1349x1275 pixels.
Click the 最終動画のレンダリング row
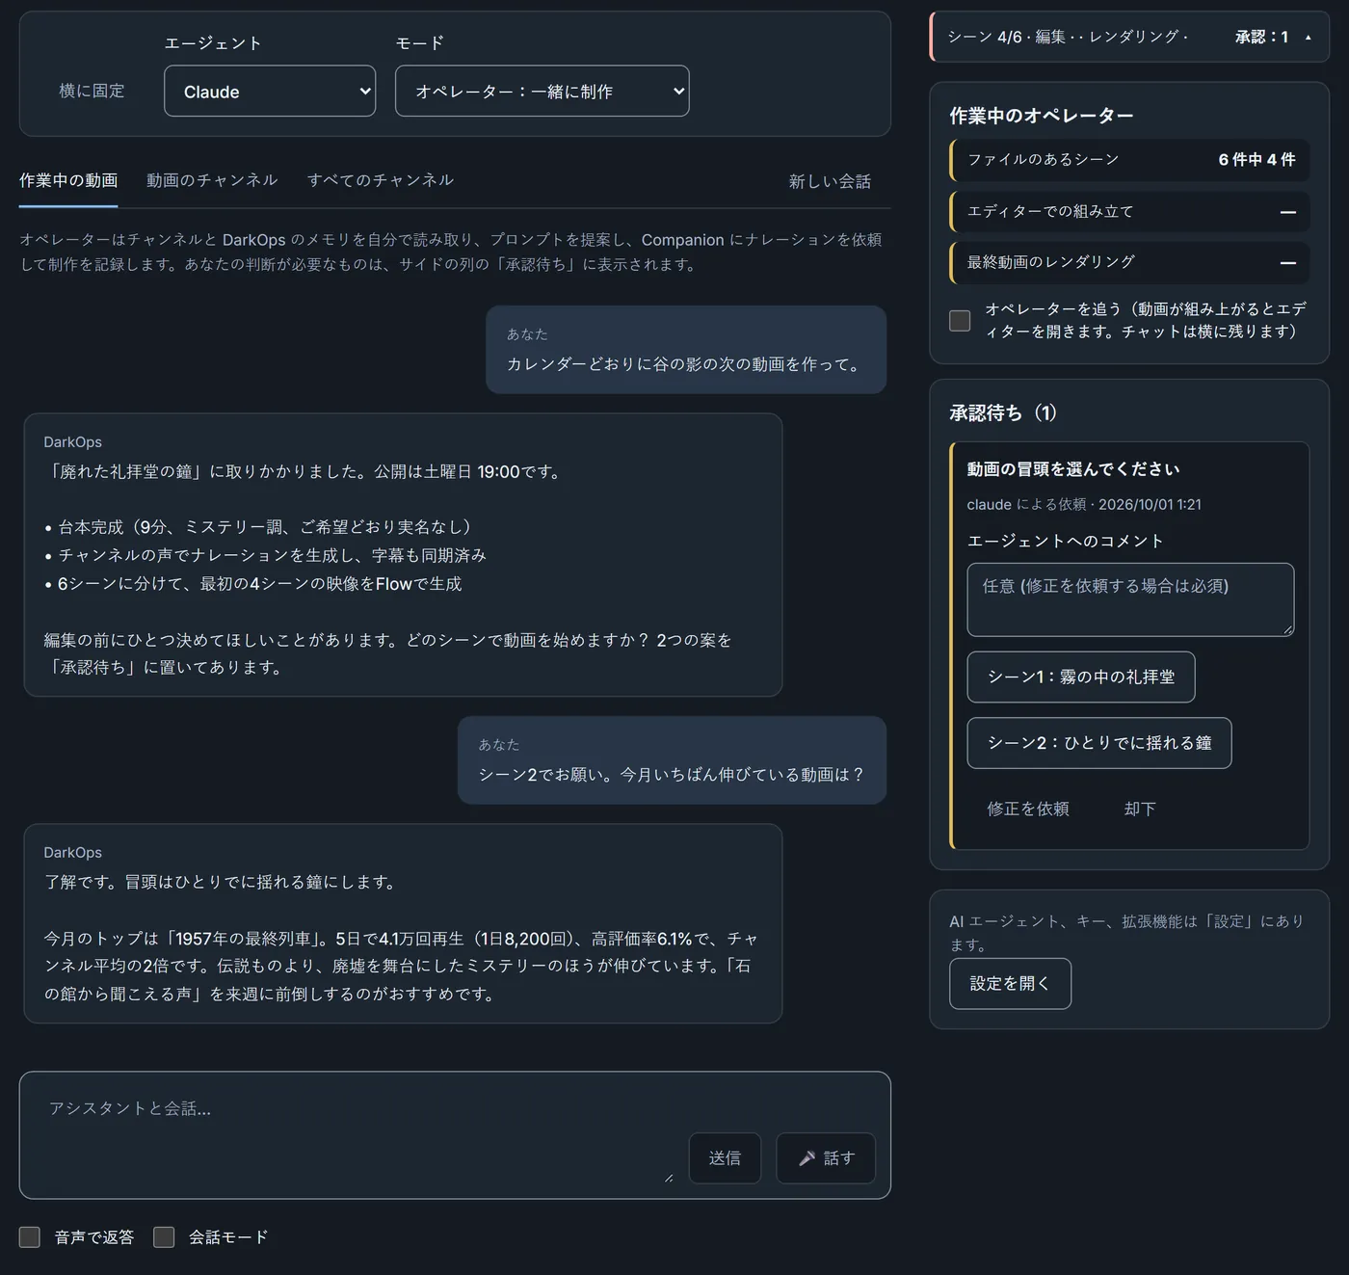(1129, 262)
